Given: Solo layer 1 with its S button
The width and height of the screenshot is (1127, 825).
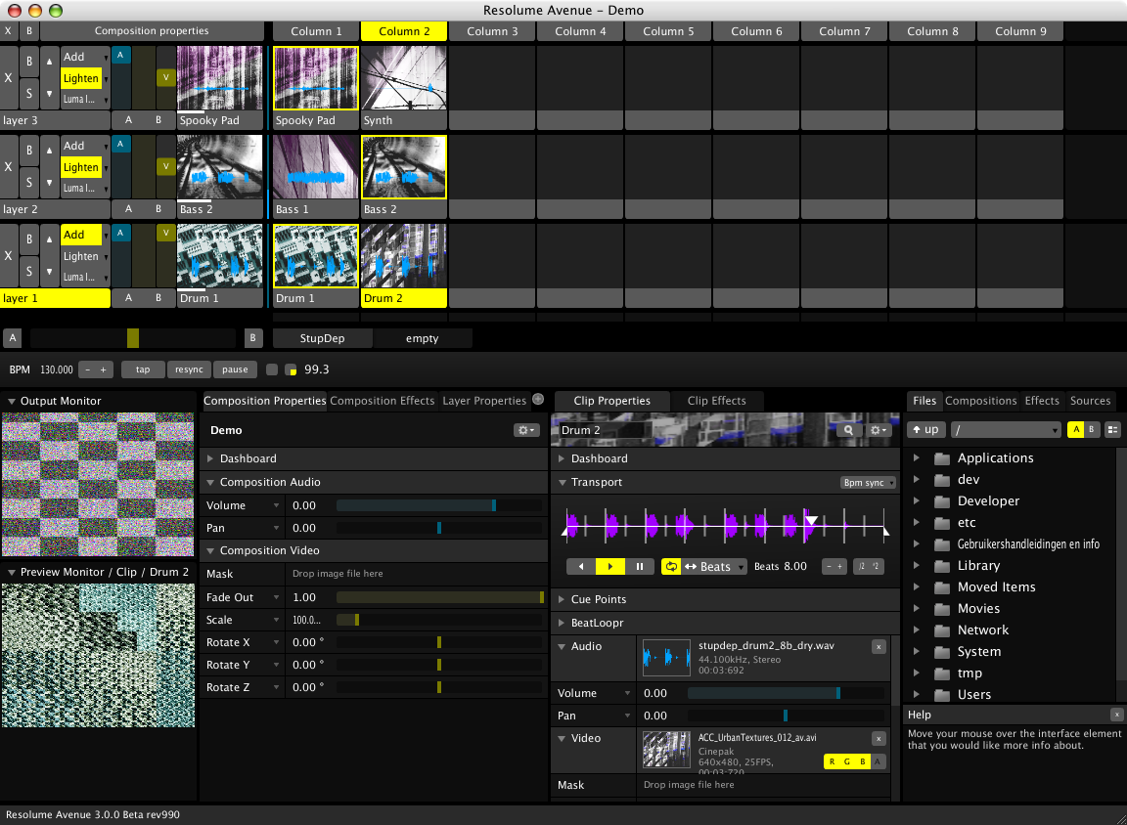Looking at the screenshot, I should 29,272.
